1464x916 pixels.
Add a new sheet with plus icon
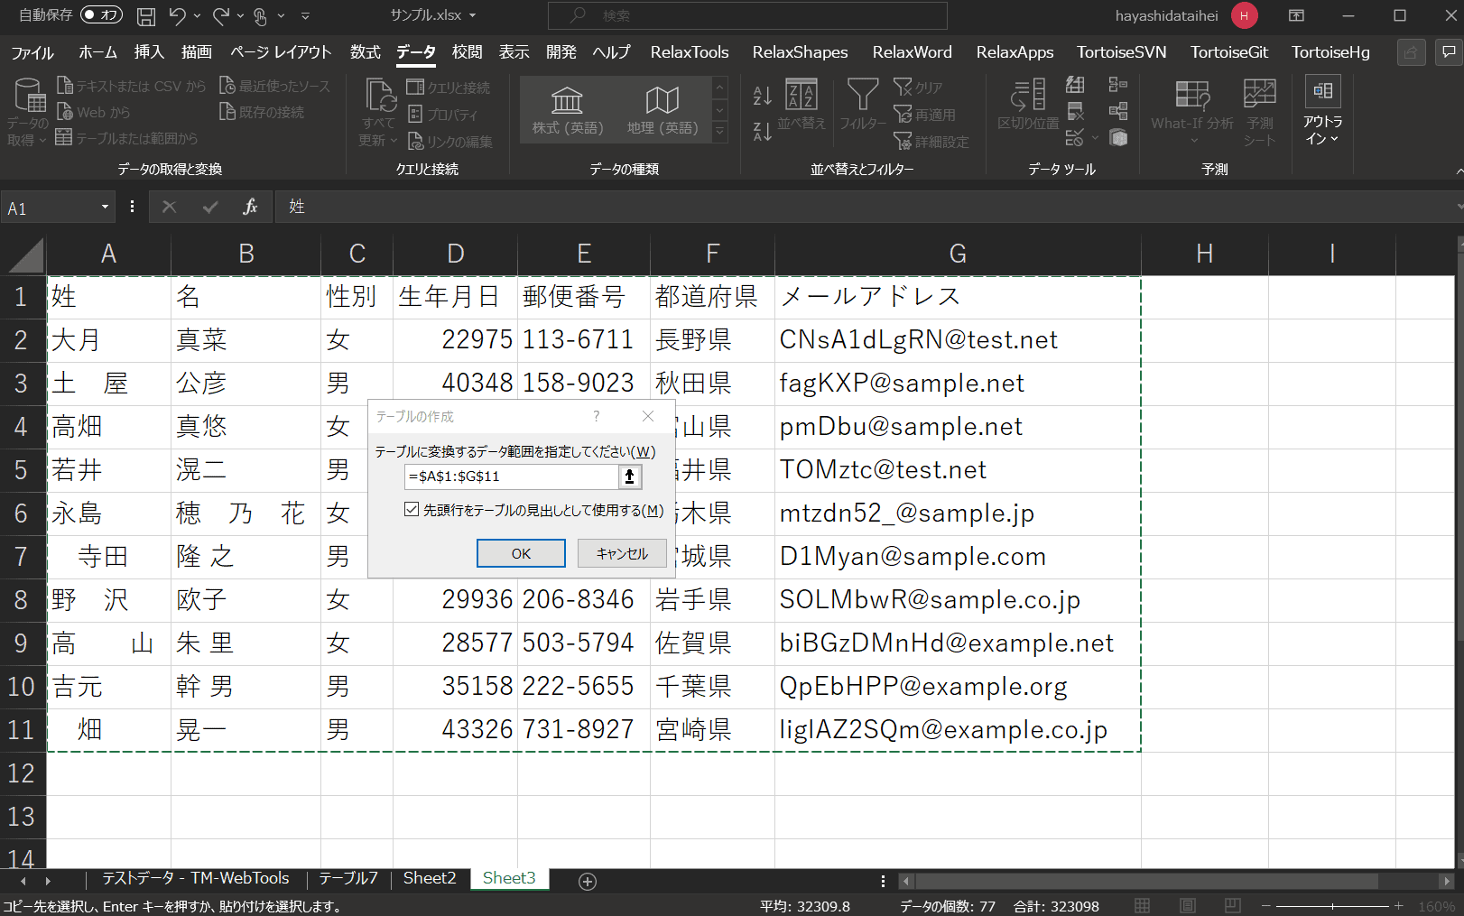588,882
